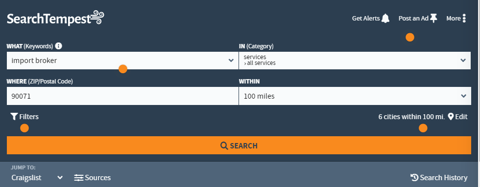Open the 100 miles distance dropdown
The image size is (480, 187).
(x=355, y=96)
